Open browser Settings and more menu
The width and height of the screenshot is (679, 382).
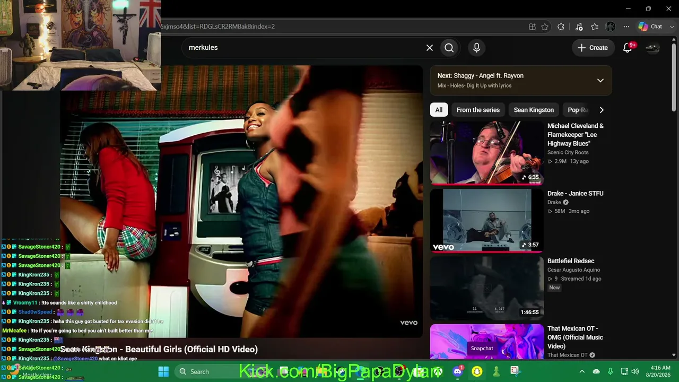[x=626, y=27]
